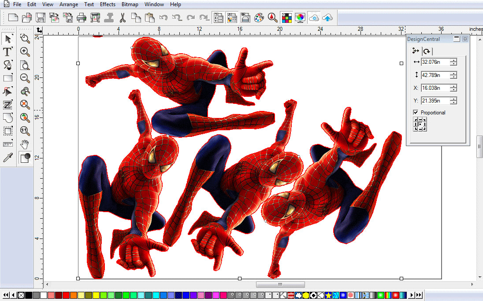Click the printer icon to print
This screenshot has height=301, width=483.
tap(82, 18)
